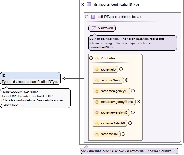The width and height of the screenshot is (184, 155).
Task: Collapse the ds:ImporterIdentificationIDType box
Action: coord(83,5)
